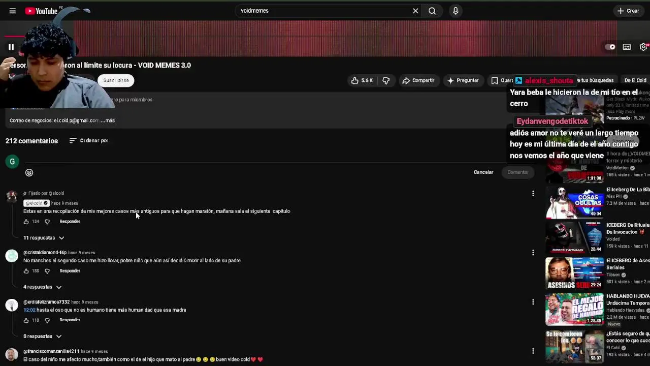The height and width of the screenshot is (366, 650).
Task: Open options menu for pinned comment
Action: coord(533,194)
